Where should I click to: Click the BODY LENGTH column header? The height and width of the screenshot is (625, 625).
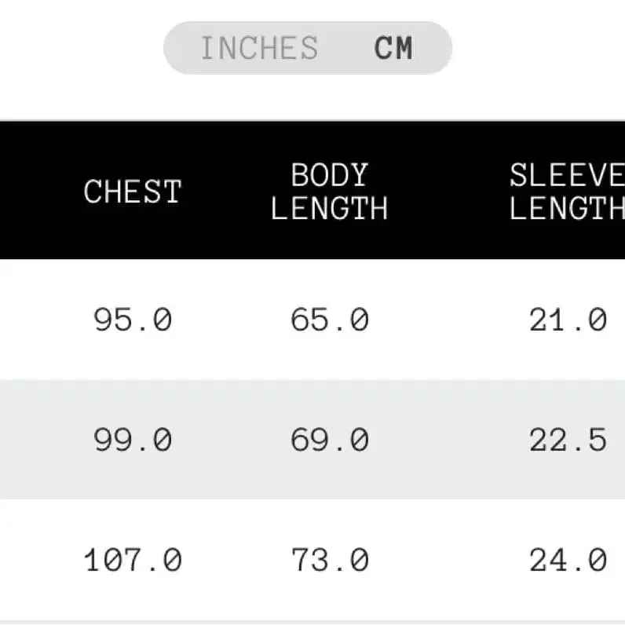pyautogui.click(x=329, y=192)
